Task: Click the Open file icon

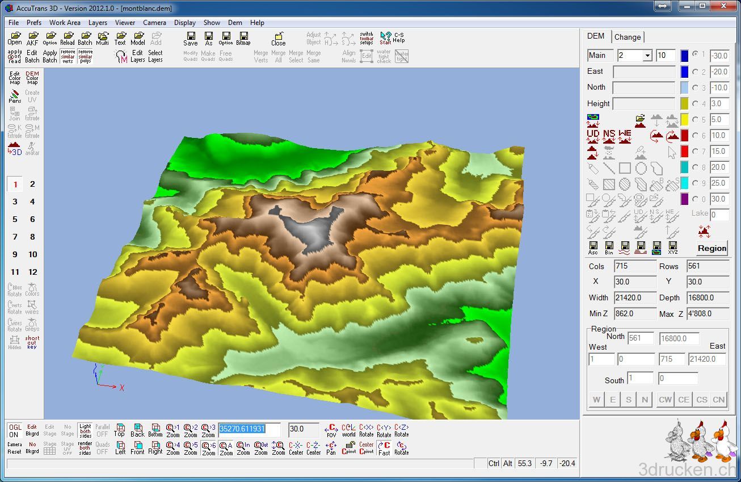Action: click(15, 39)
